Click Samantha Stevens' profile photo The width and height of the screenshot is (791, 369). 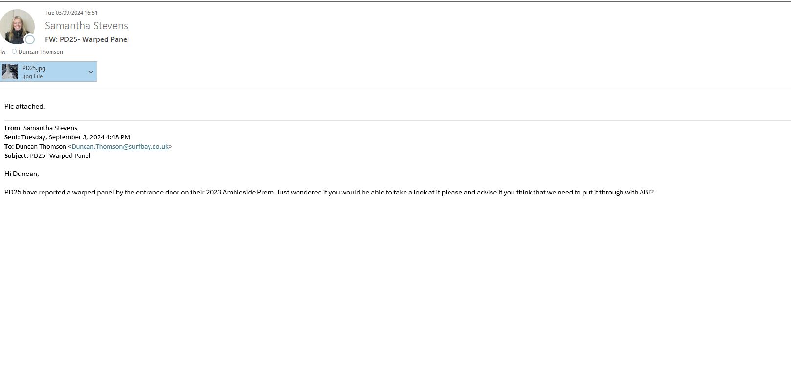coord(16,25)
